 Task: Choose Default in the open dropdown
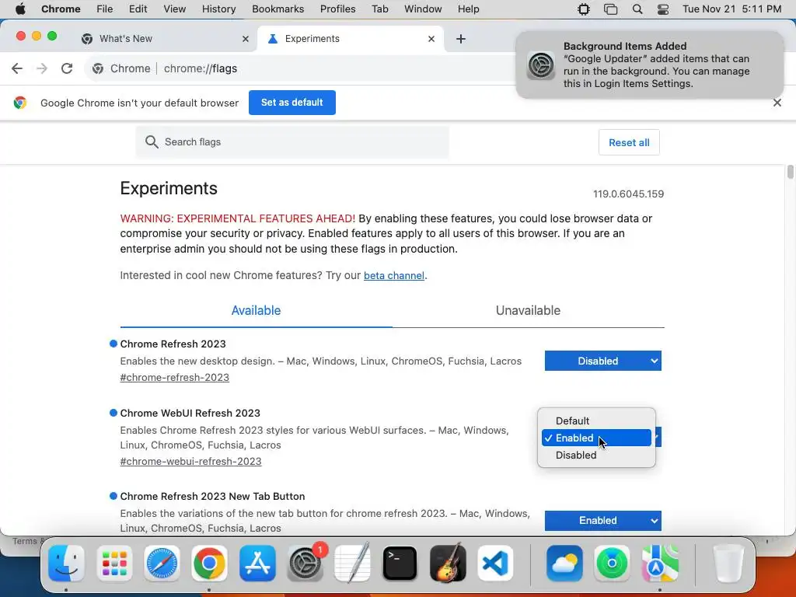pos(596,421)
